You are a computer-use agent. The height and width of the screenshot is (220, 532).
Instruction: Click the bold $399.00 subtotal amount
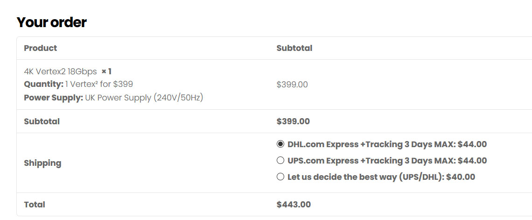293,121
